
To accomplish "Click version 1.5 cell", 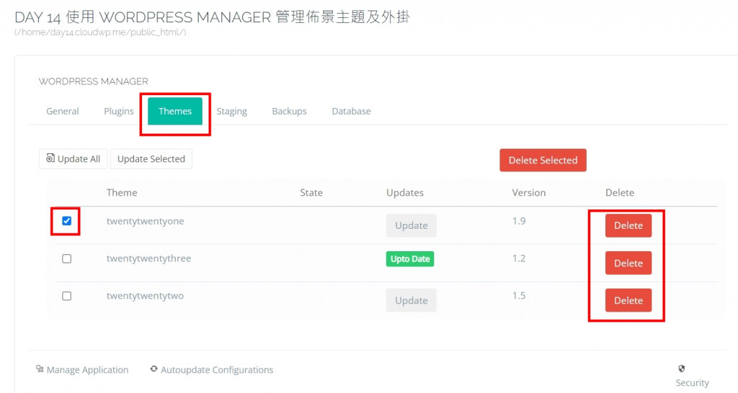I will tap(519, 296).
